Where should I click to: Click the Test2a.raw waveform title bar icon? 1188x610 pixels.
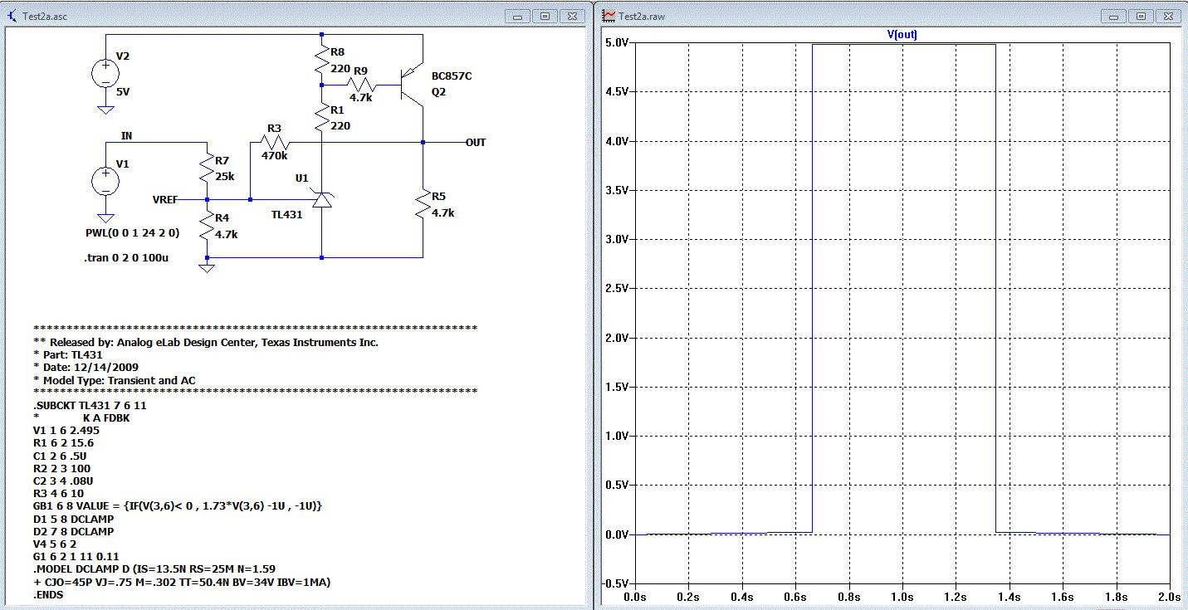(609, 16)
